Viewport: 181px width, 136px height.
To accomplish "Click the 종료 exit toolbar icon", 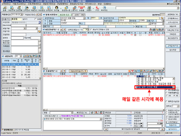I will (x=4, y=9).
